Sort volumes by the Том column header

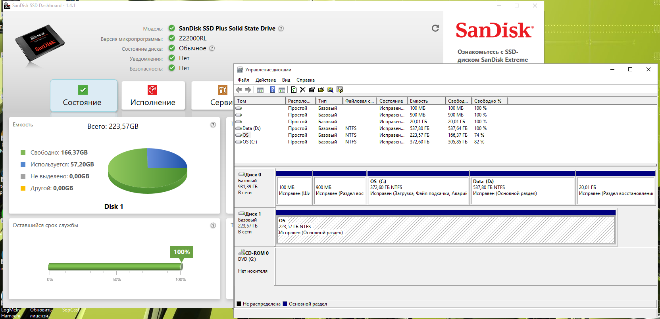point(260,101)
